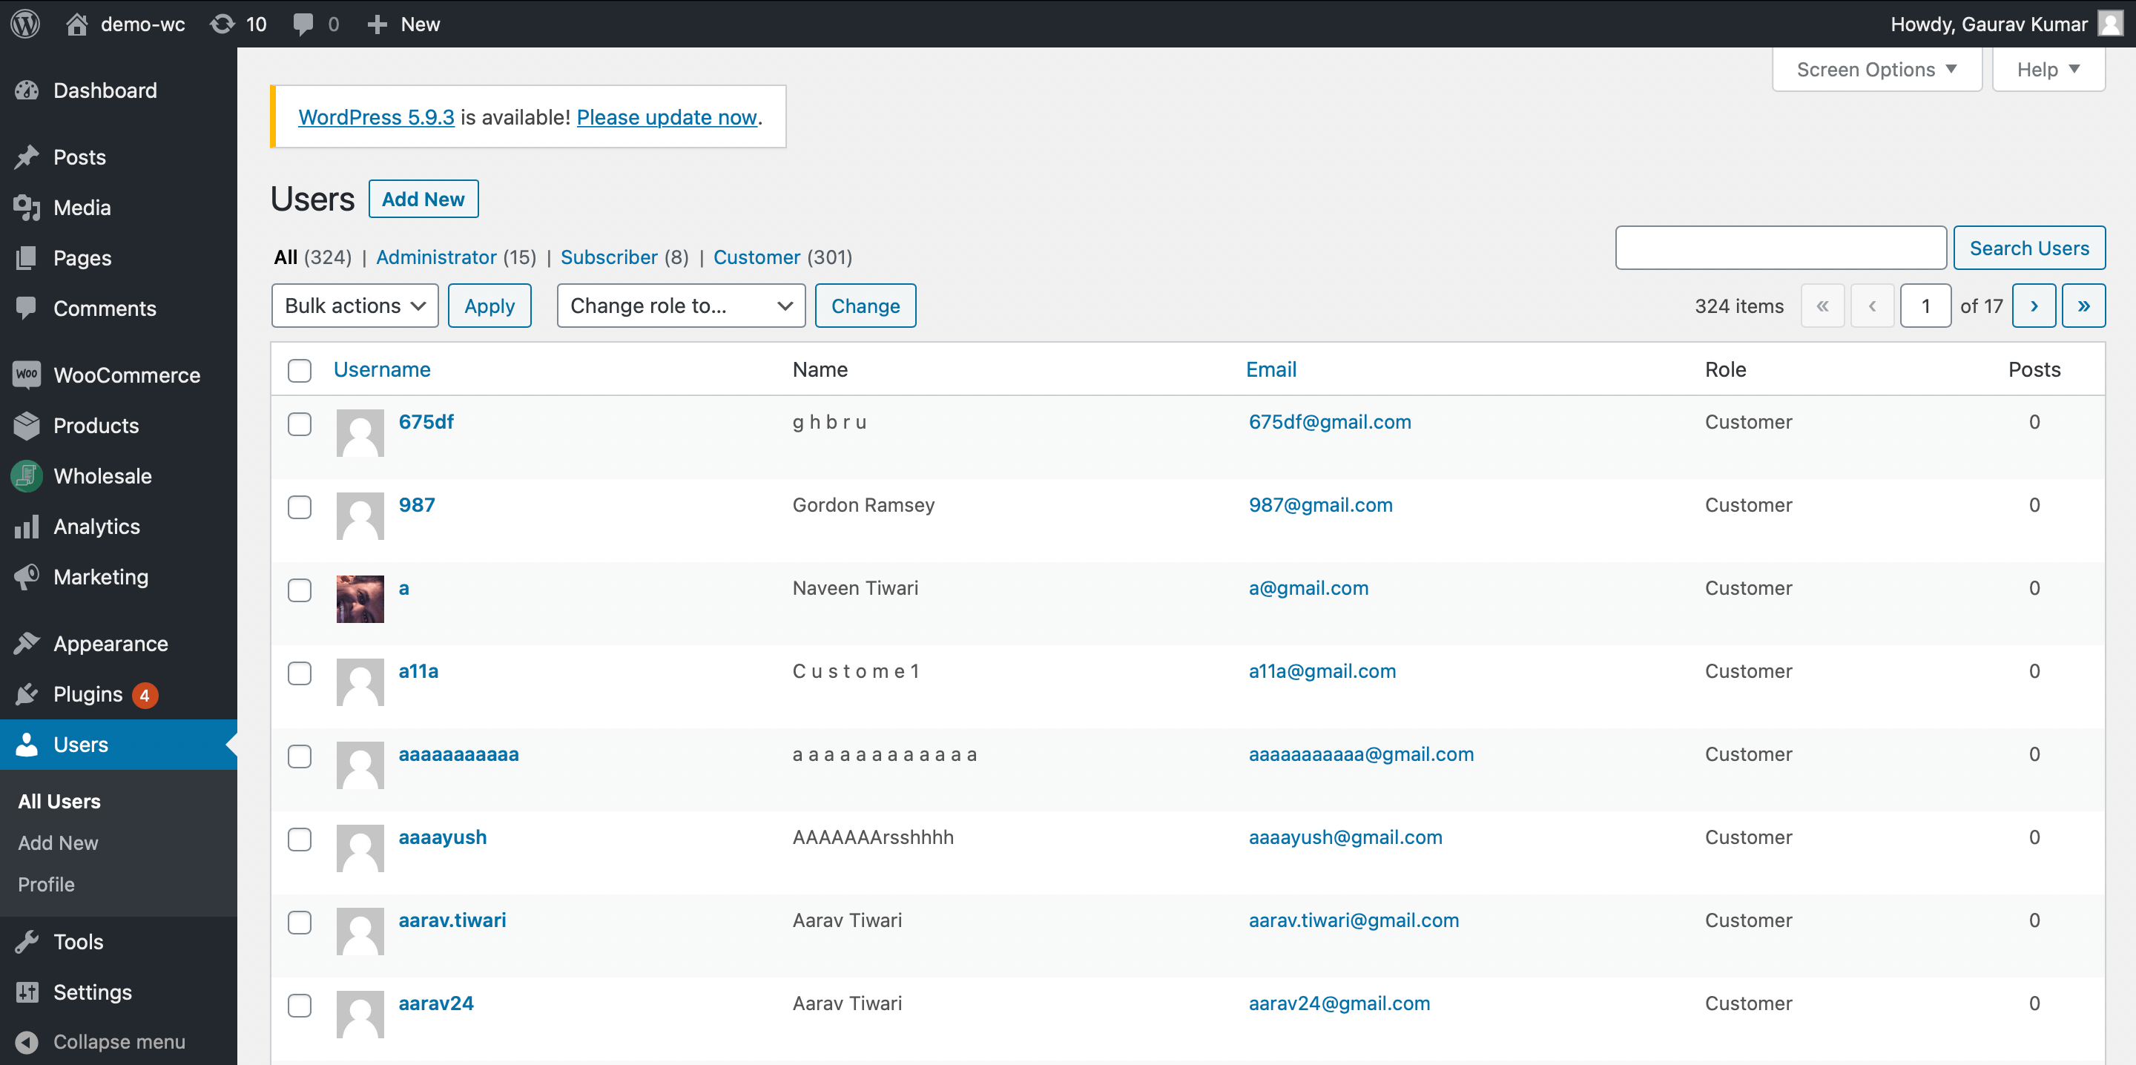Open Analytics via the bar-chart icon

pyautogui.click(x=27, y=526)
